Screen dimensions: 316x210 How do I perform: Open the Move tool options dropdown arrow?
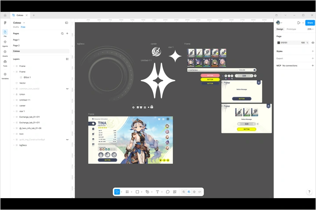(121, 192)
